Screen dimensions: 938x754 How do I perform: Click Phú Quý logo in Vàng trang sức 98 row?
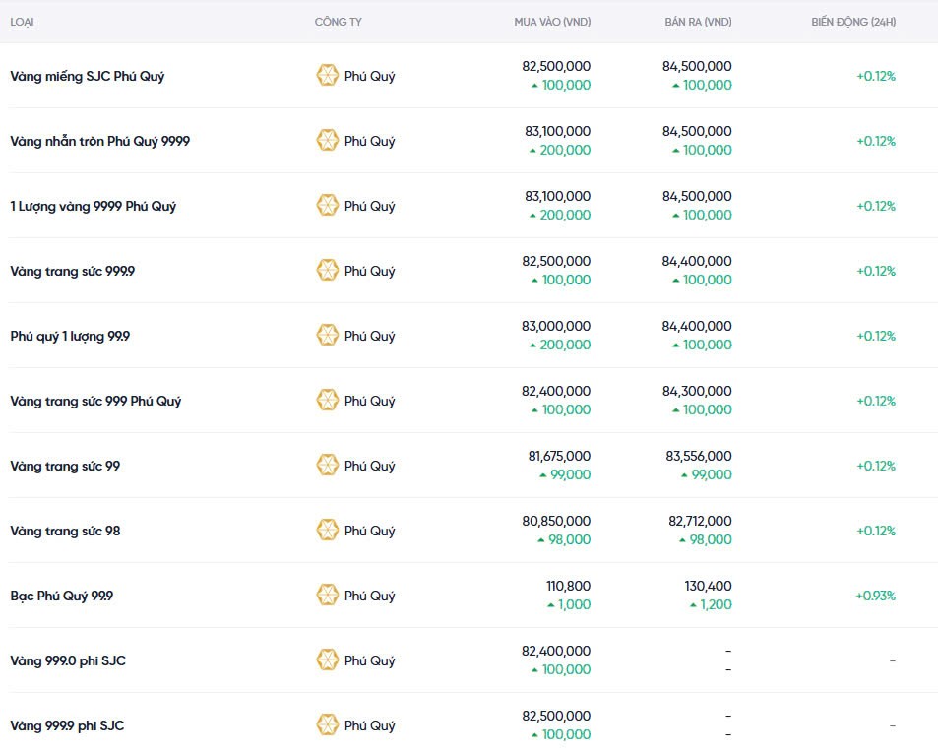tap(327, 531)
